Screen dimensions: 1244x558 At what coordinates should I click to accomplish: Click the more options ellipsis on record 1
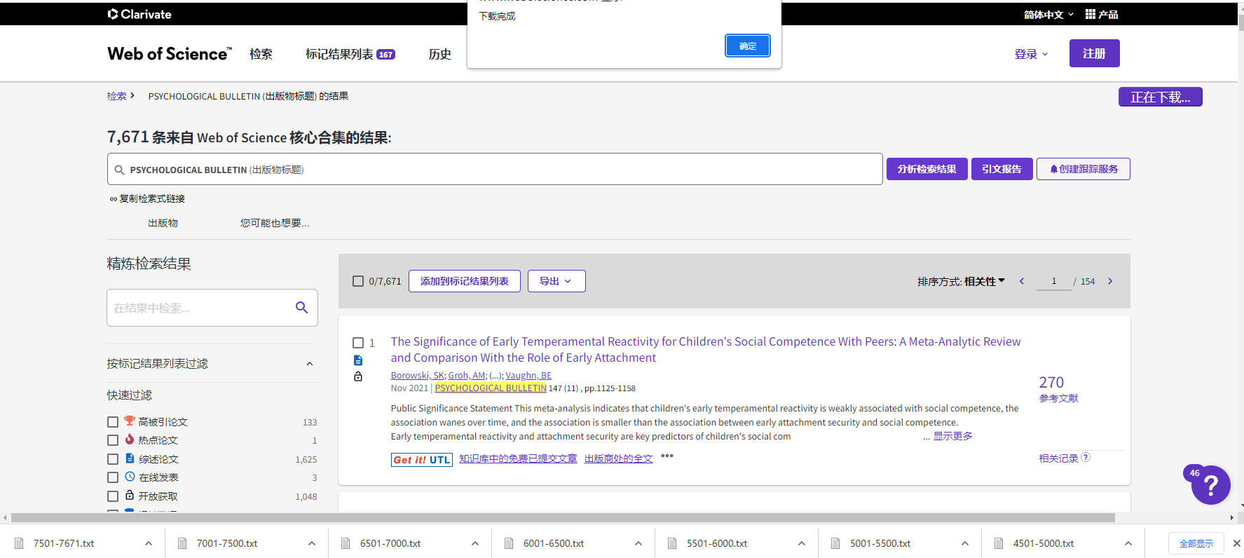667,456
